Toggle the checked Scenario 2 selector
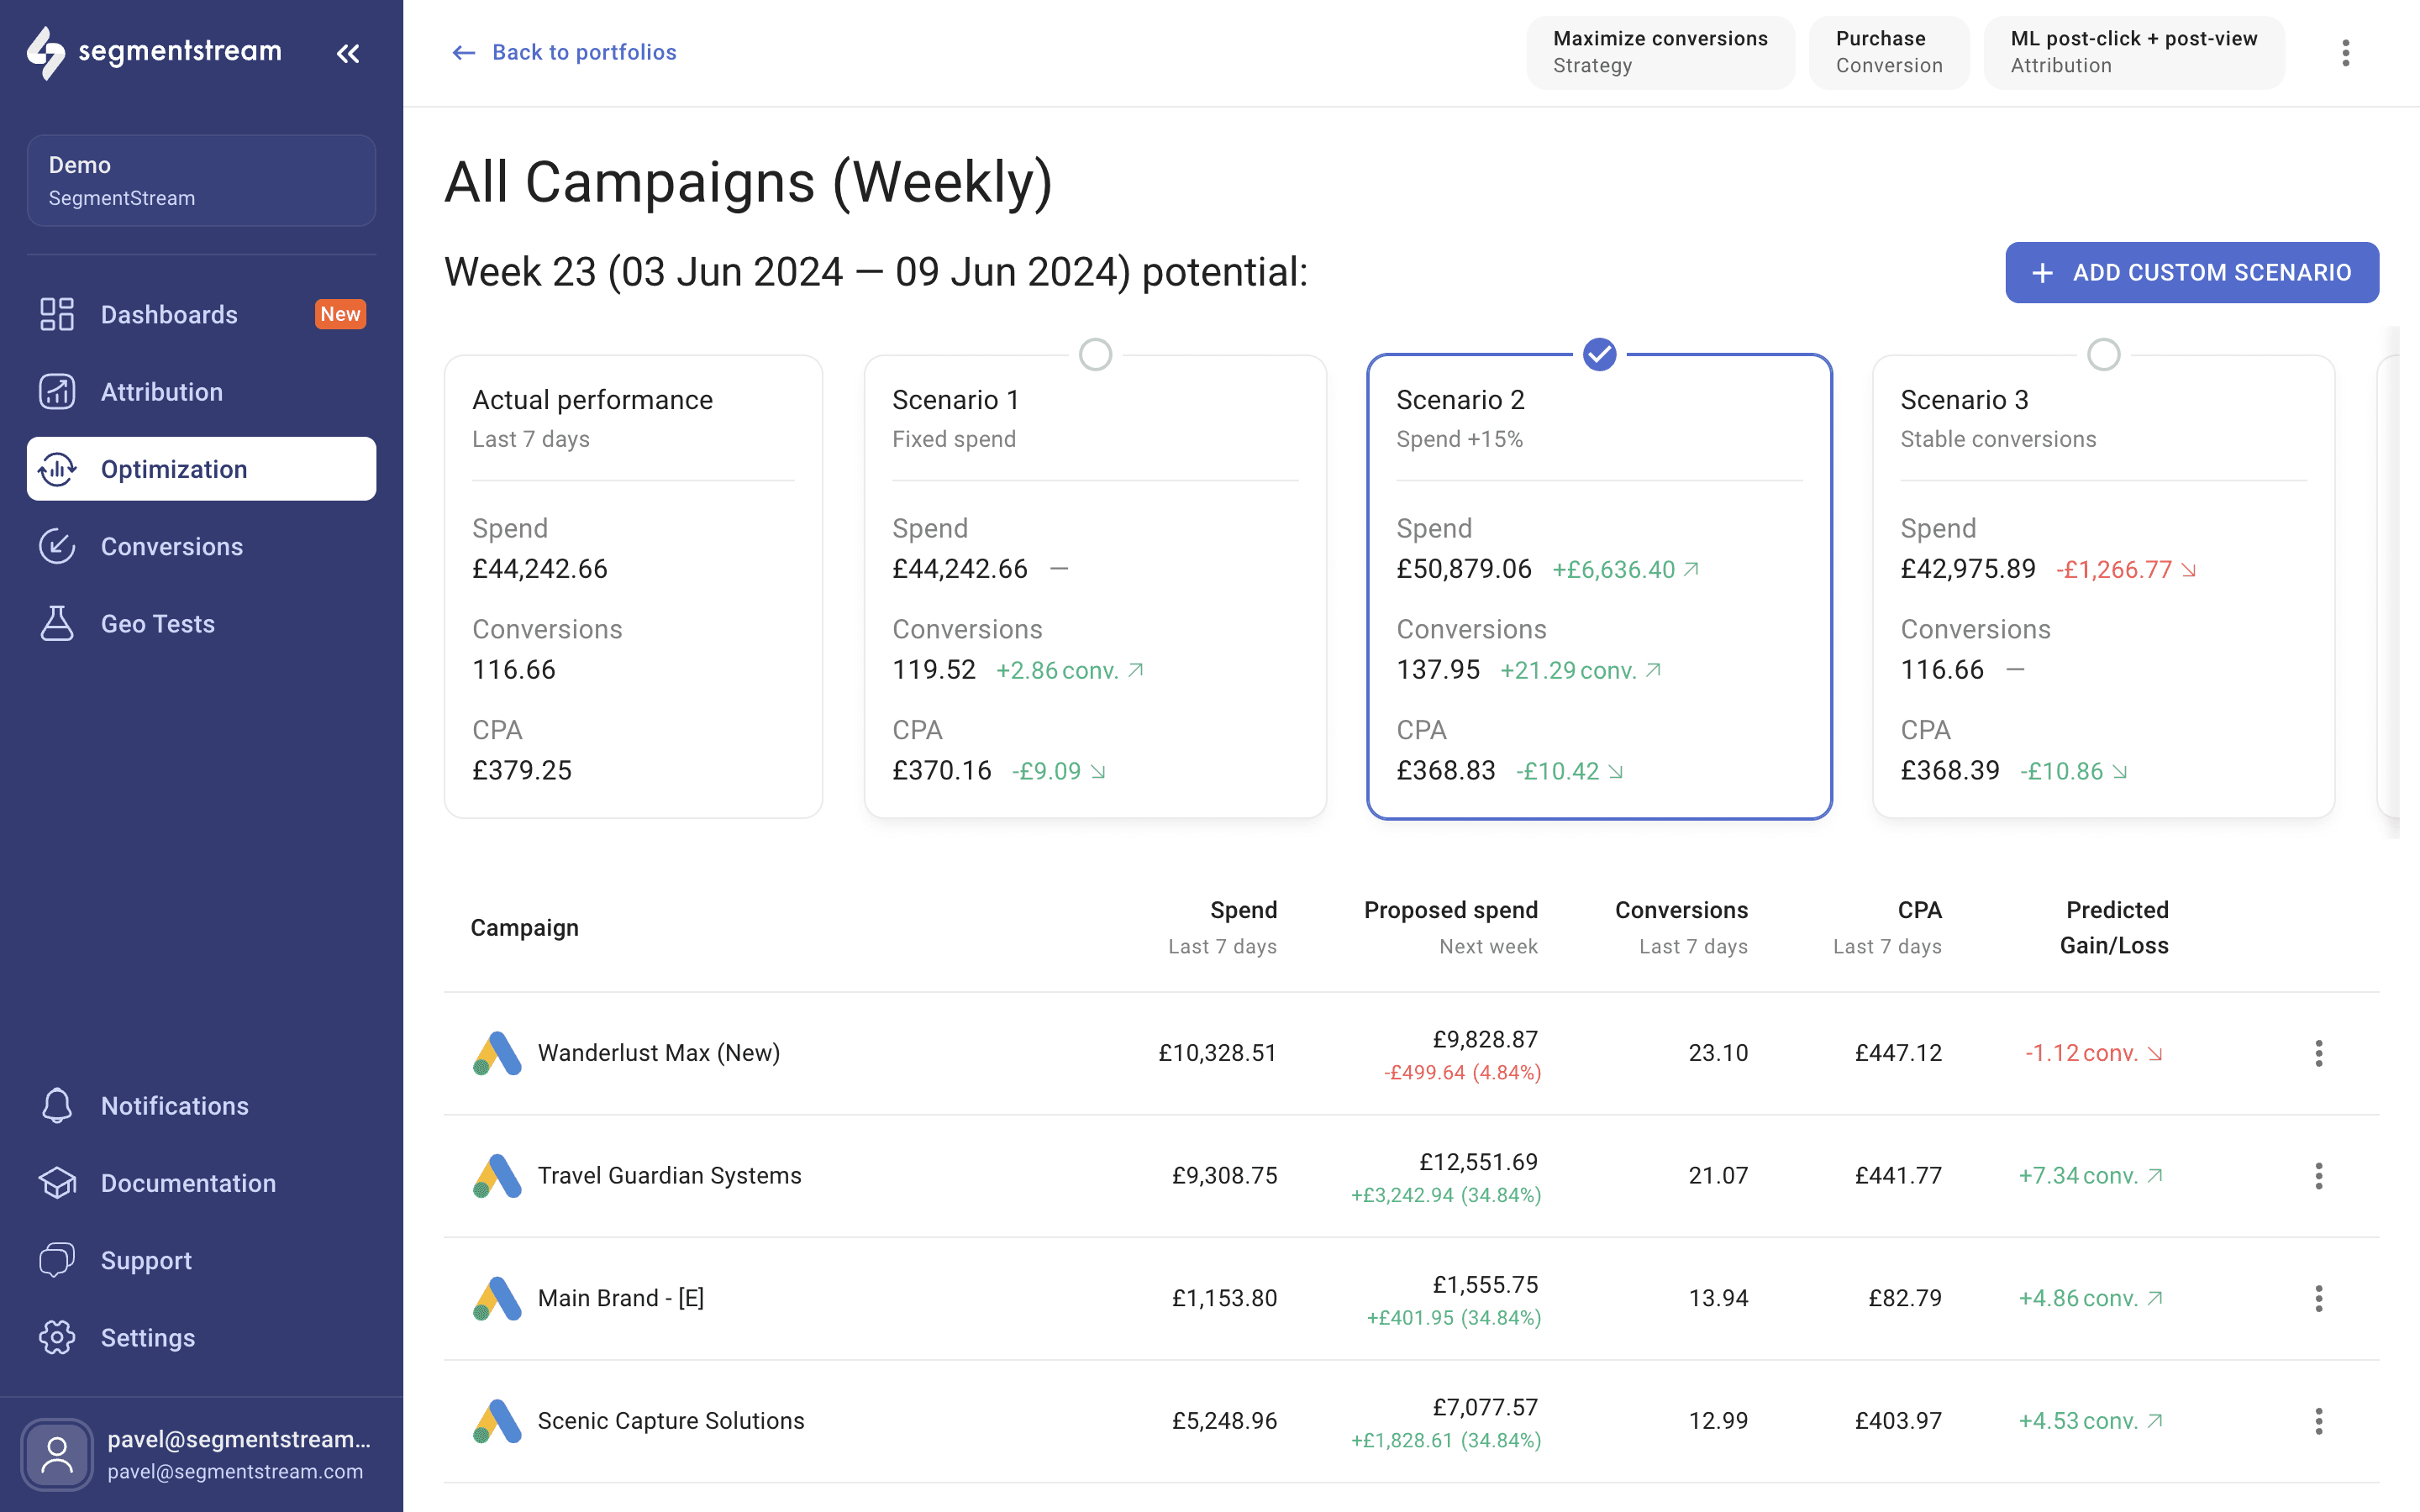Screen dimensions: 2420x1512 point(1599,354)
